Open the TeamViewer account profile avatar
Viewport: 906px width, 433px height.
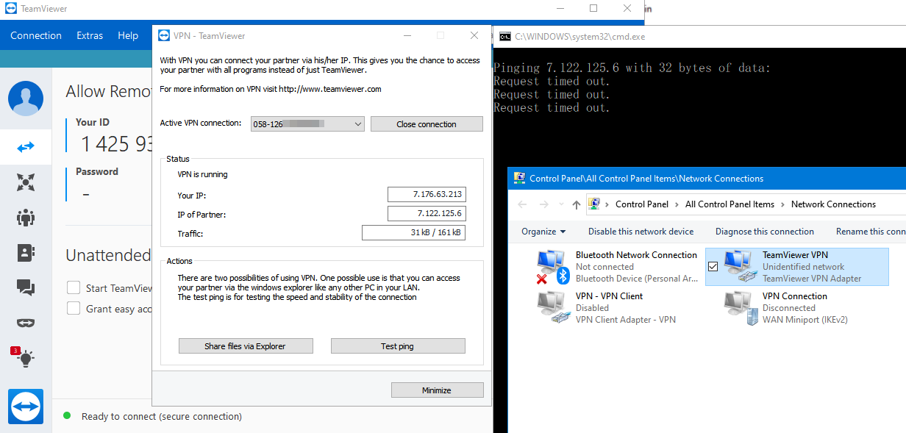point(26,99)
